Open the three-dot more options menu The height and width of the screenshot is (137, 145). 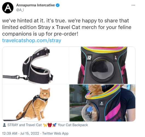click(x=133, y=5)
